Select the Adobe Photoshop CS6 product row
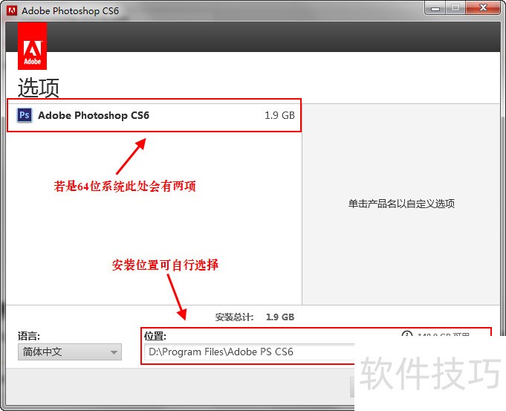 click(x=155, y=115)
